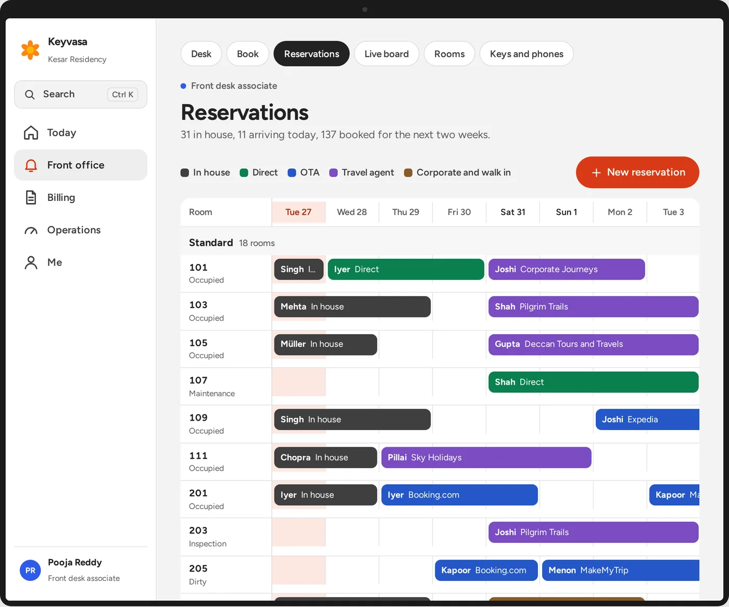Switch to the Book tab
Image resolution: width=729 pixels, height=607 pixels.
[248, 54]
